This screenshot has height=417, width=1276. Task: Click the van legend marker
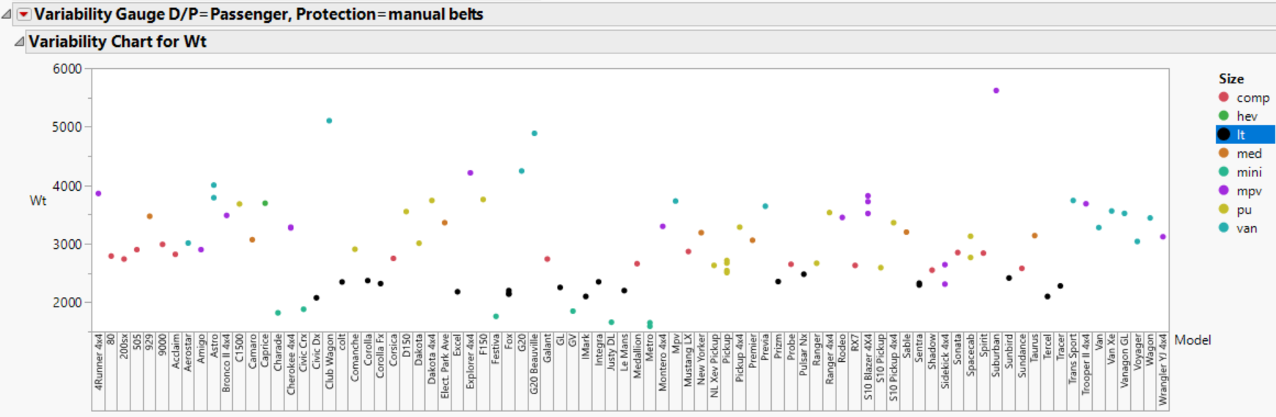[x=1223, y=228]
